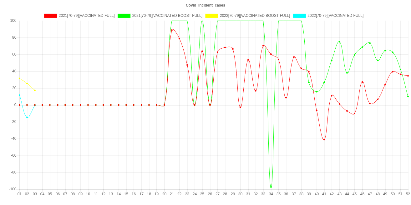Click the red 2021 VACCINATED FULL legend swatch
Screen dimensions: 411x205
tap(50, 16)
